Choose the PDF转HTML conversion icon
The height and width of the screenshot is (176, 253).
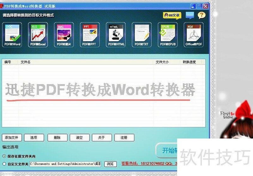tap(116, 35)
